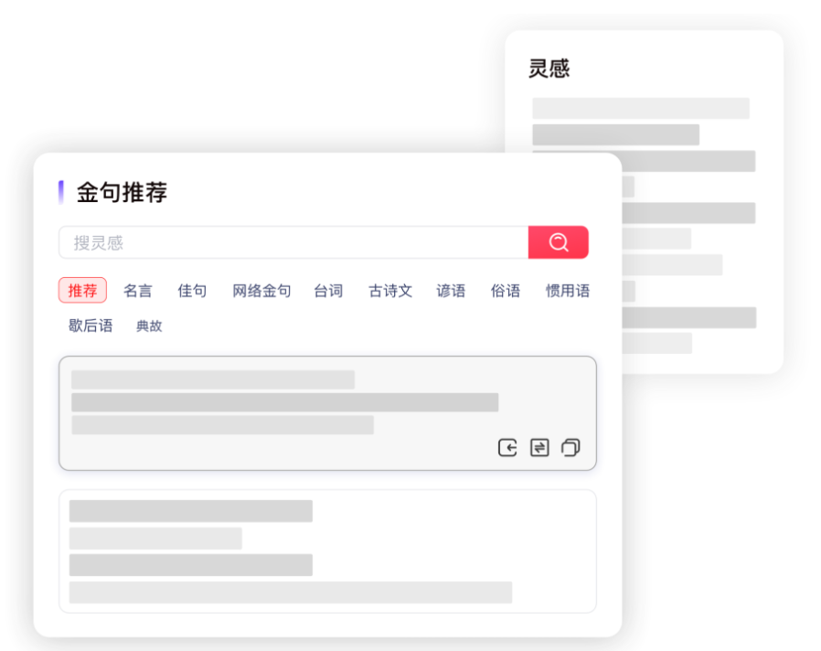
Task: Open the 古诗文 tab
Action: [390, 291]
